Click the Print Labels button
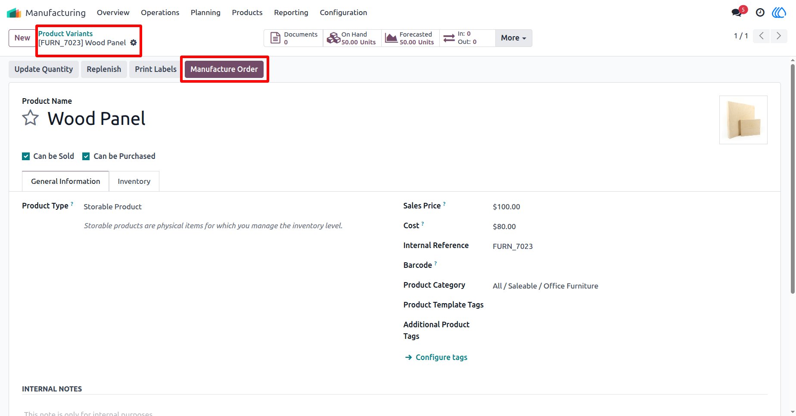The height and width of the screenshot is (416, 796). pos(155,69)
